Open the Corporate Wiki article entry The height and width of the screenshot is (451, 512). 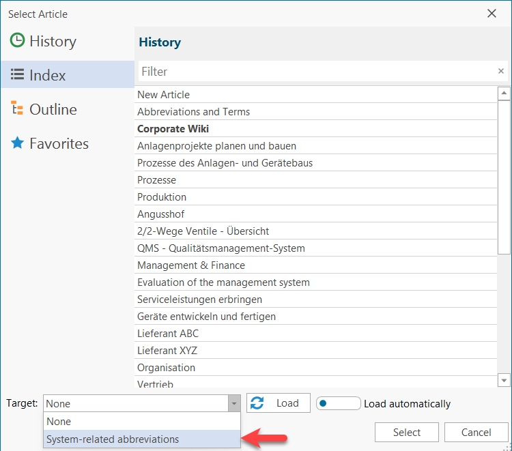173,129
